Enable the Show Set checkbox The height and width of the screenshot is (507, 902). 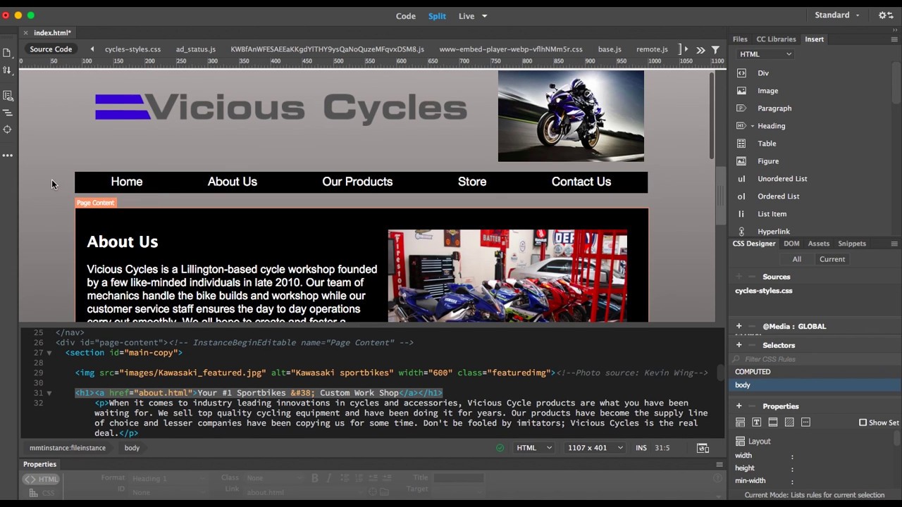[863, 423]
